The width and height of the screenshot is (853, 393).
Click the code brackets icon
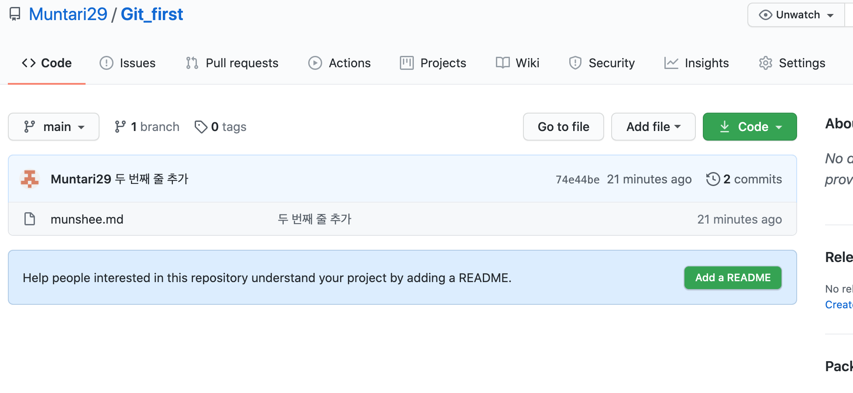[x=29, y=63]
